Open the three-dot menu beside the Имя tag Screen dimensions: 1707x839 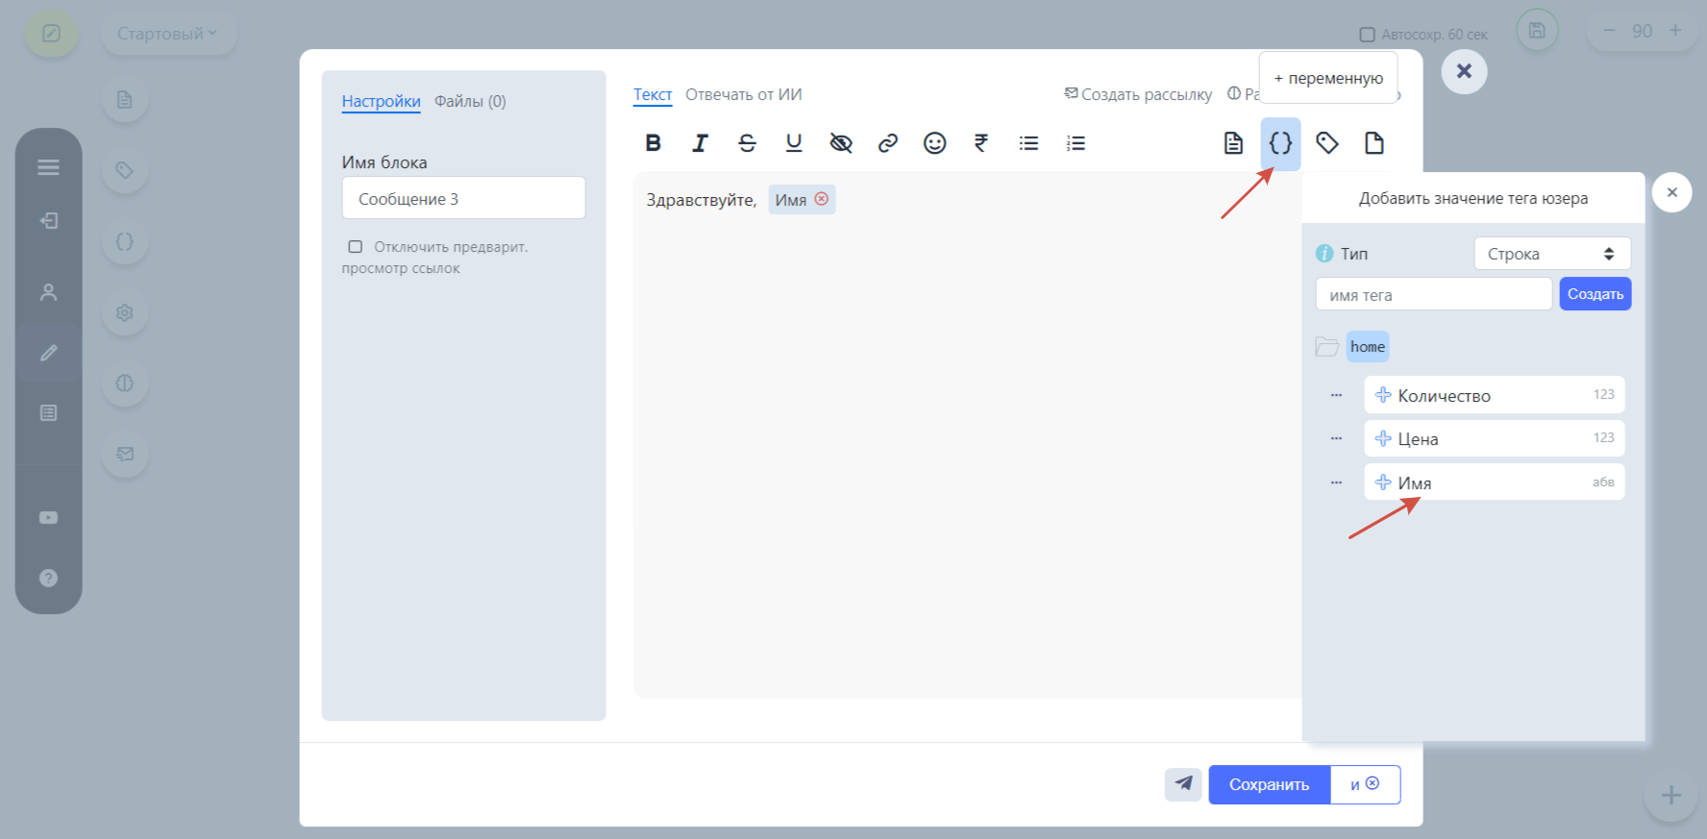[1336, 482]
